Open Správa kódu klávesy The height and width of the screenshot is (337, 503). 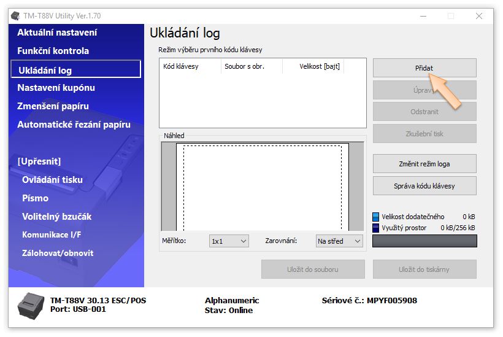click(x=424, y=186)
